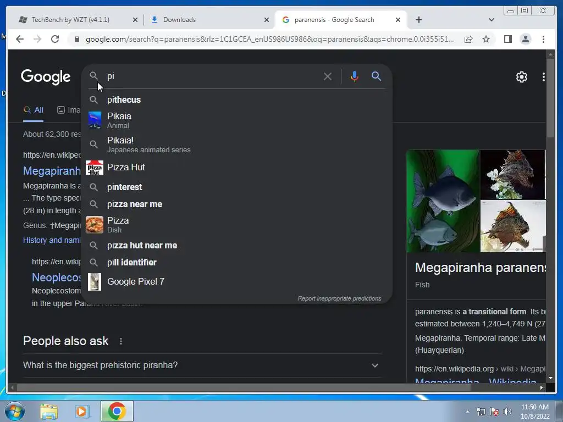Click Report inappropriate predictions

tap(339, 298)
